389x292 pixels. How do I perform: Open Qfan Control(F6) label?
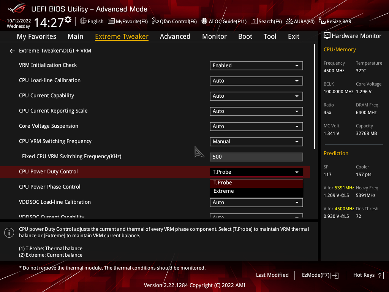click(179, 22)
